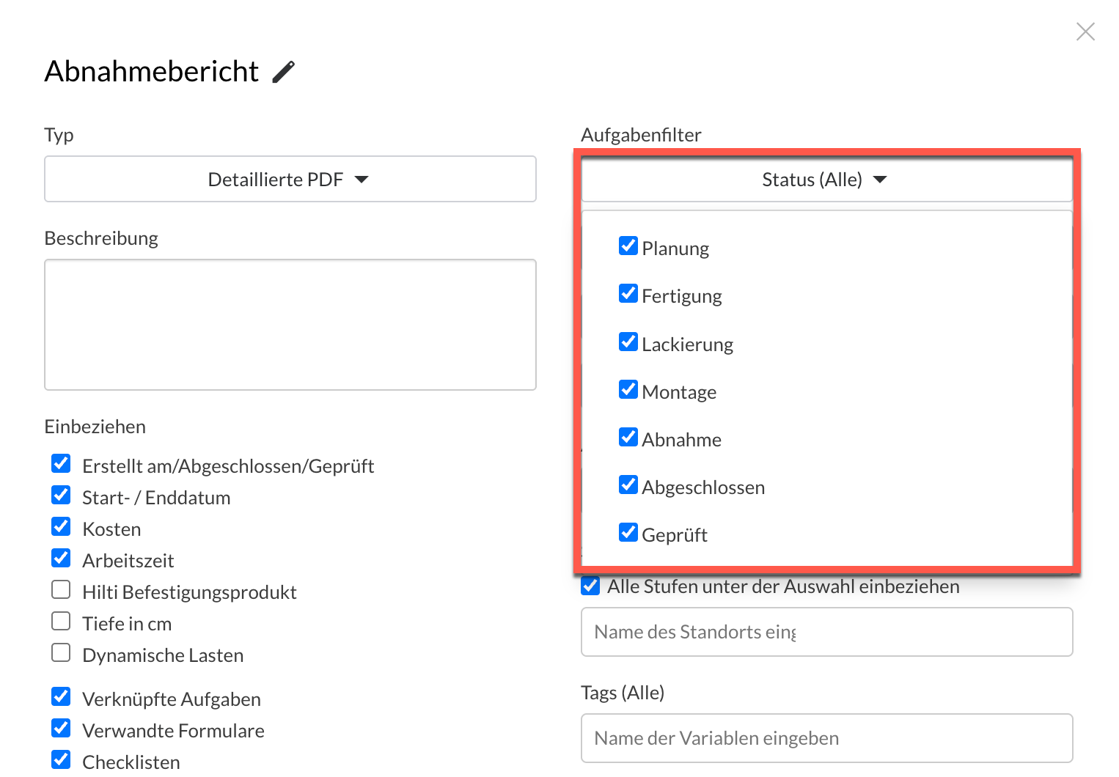Uncheck the Kosten checkbox
The image size is (1119, 777).
(62, 527)
